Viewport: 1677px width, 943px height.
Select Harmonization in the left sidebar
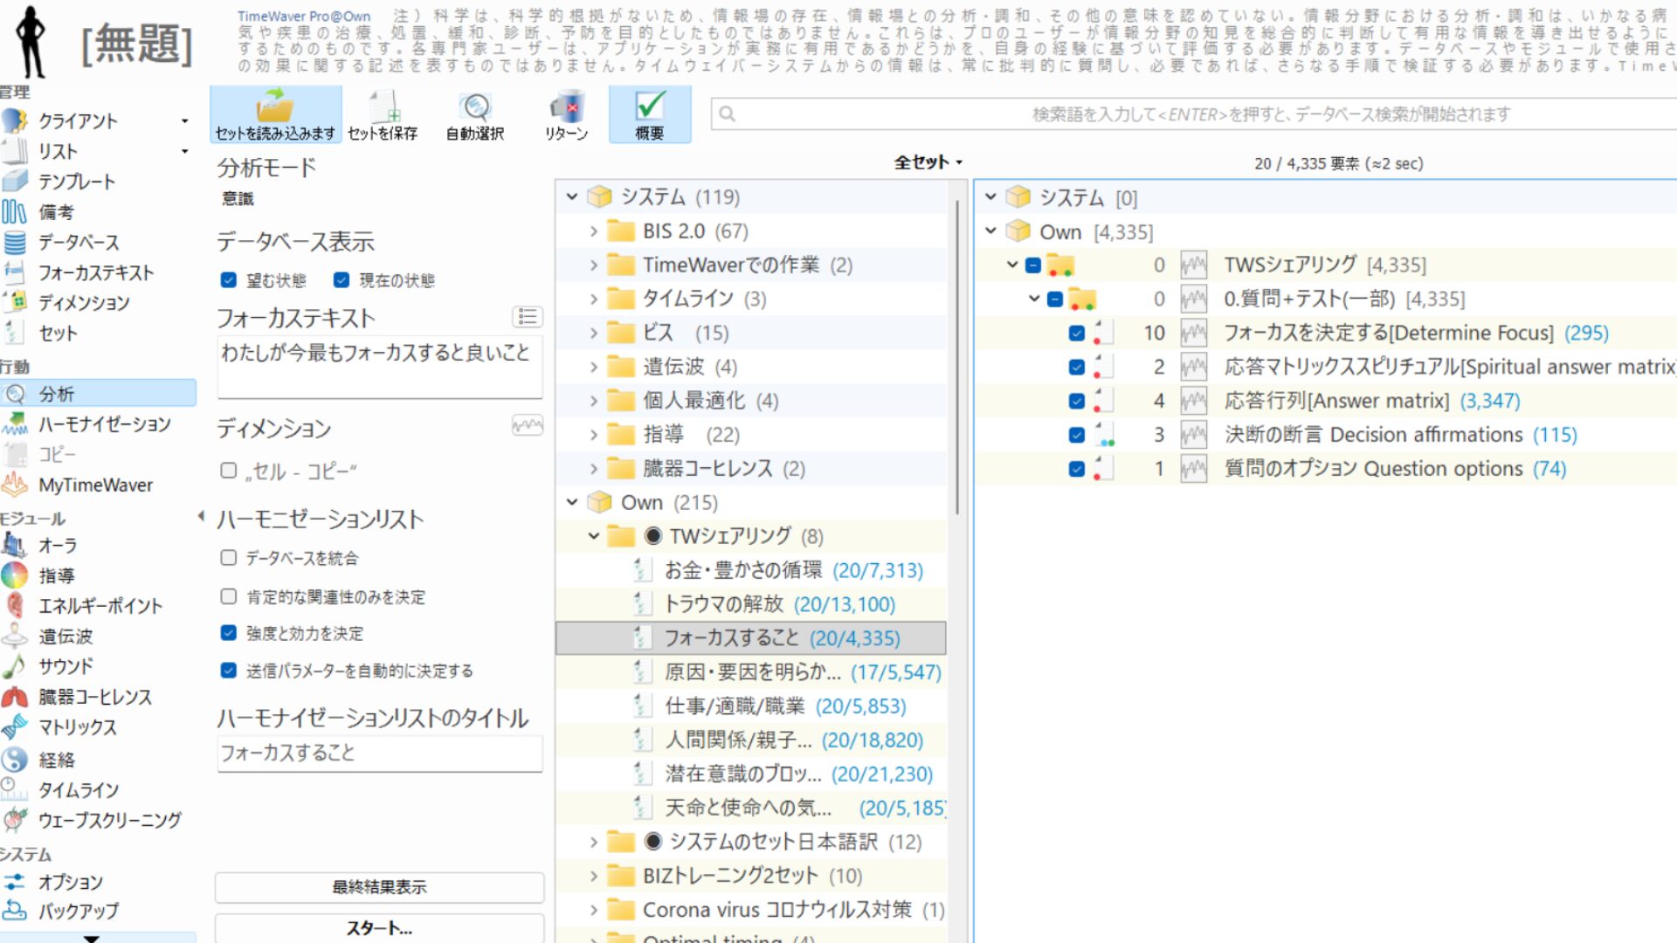click(x=103, y=424)
